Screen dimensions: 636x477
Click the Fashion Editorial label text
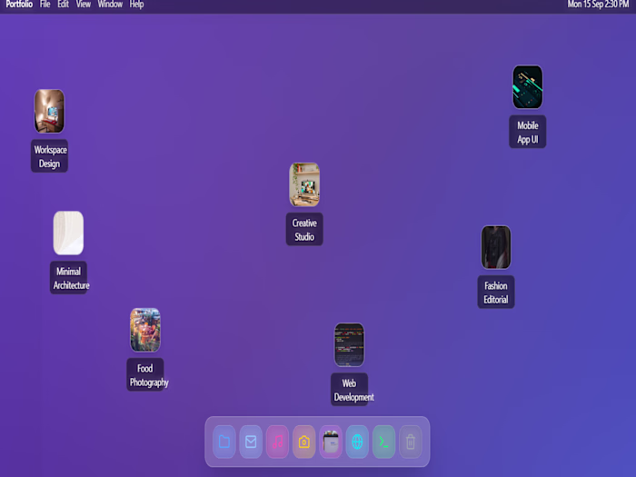pyautogui.click(x=496, y=292)
